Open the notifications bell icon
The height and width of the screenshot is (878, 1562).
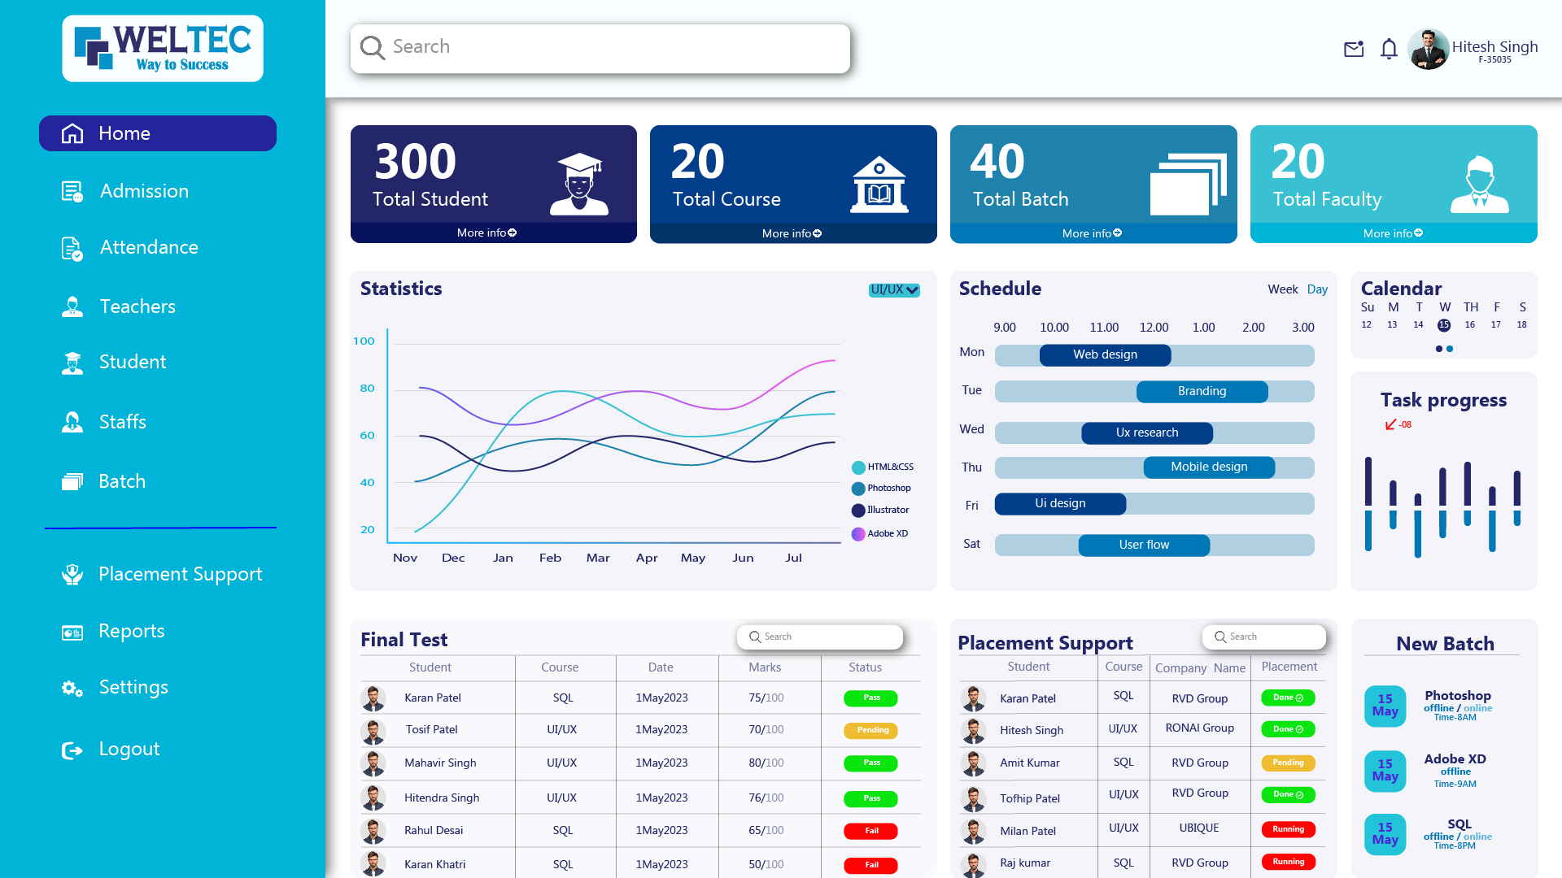pyautogui.click(x=1389, y=50)
